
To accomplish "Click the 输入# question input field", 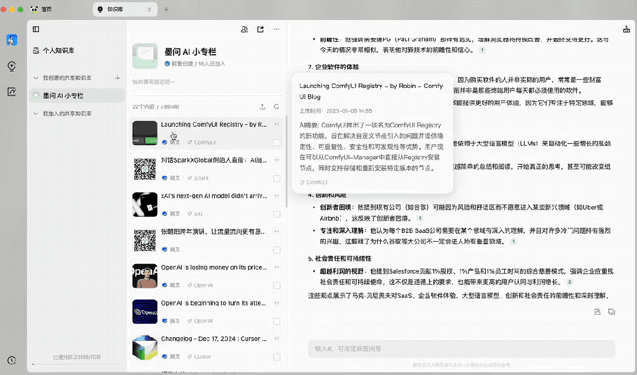I will click(x=461, y=348).
